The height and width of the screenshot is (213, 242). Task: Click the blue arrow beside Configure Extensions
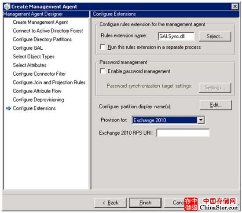pos(8,108)
